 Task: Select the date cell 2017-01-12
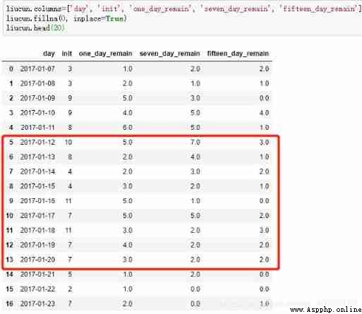tap(37, 143)
